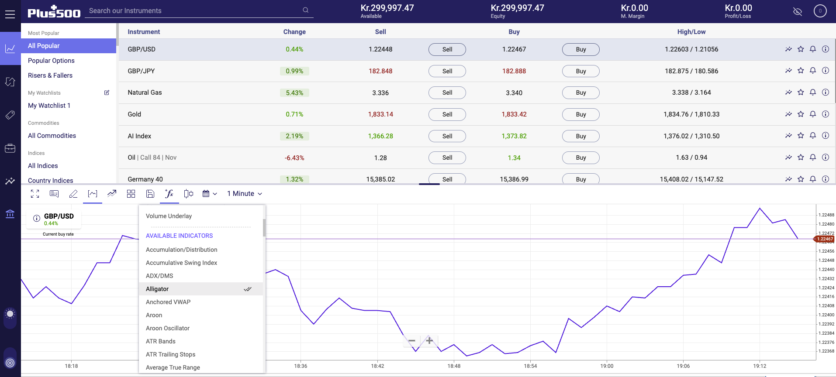The width and height of the screenshot is (836, 377).
Task: Open the chart comments tool
Action: point(54,194)
